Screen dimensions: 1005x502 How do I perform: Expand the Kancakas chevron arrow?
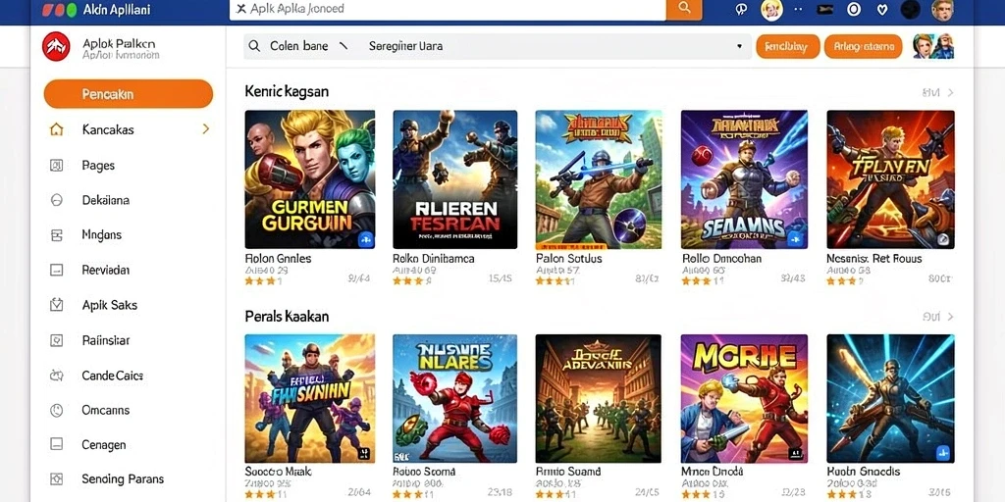point(206,129)
